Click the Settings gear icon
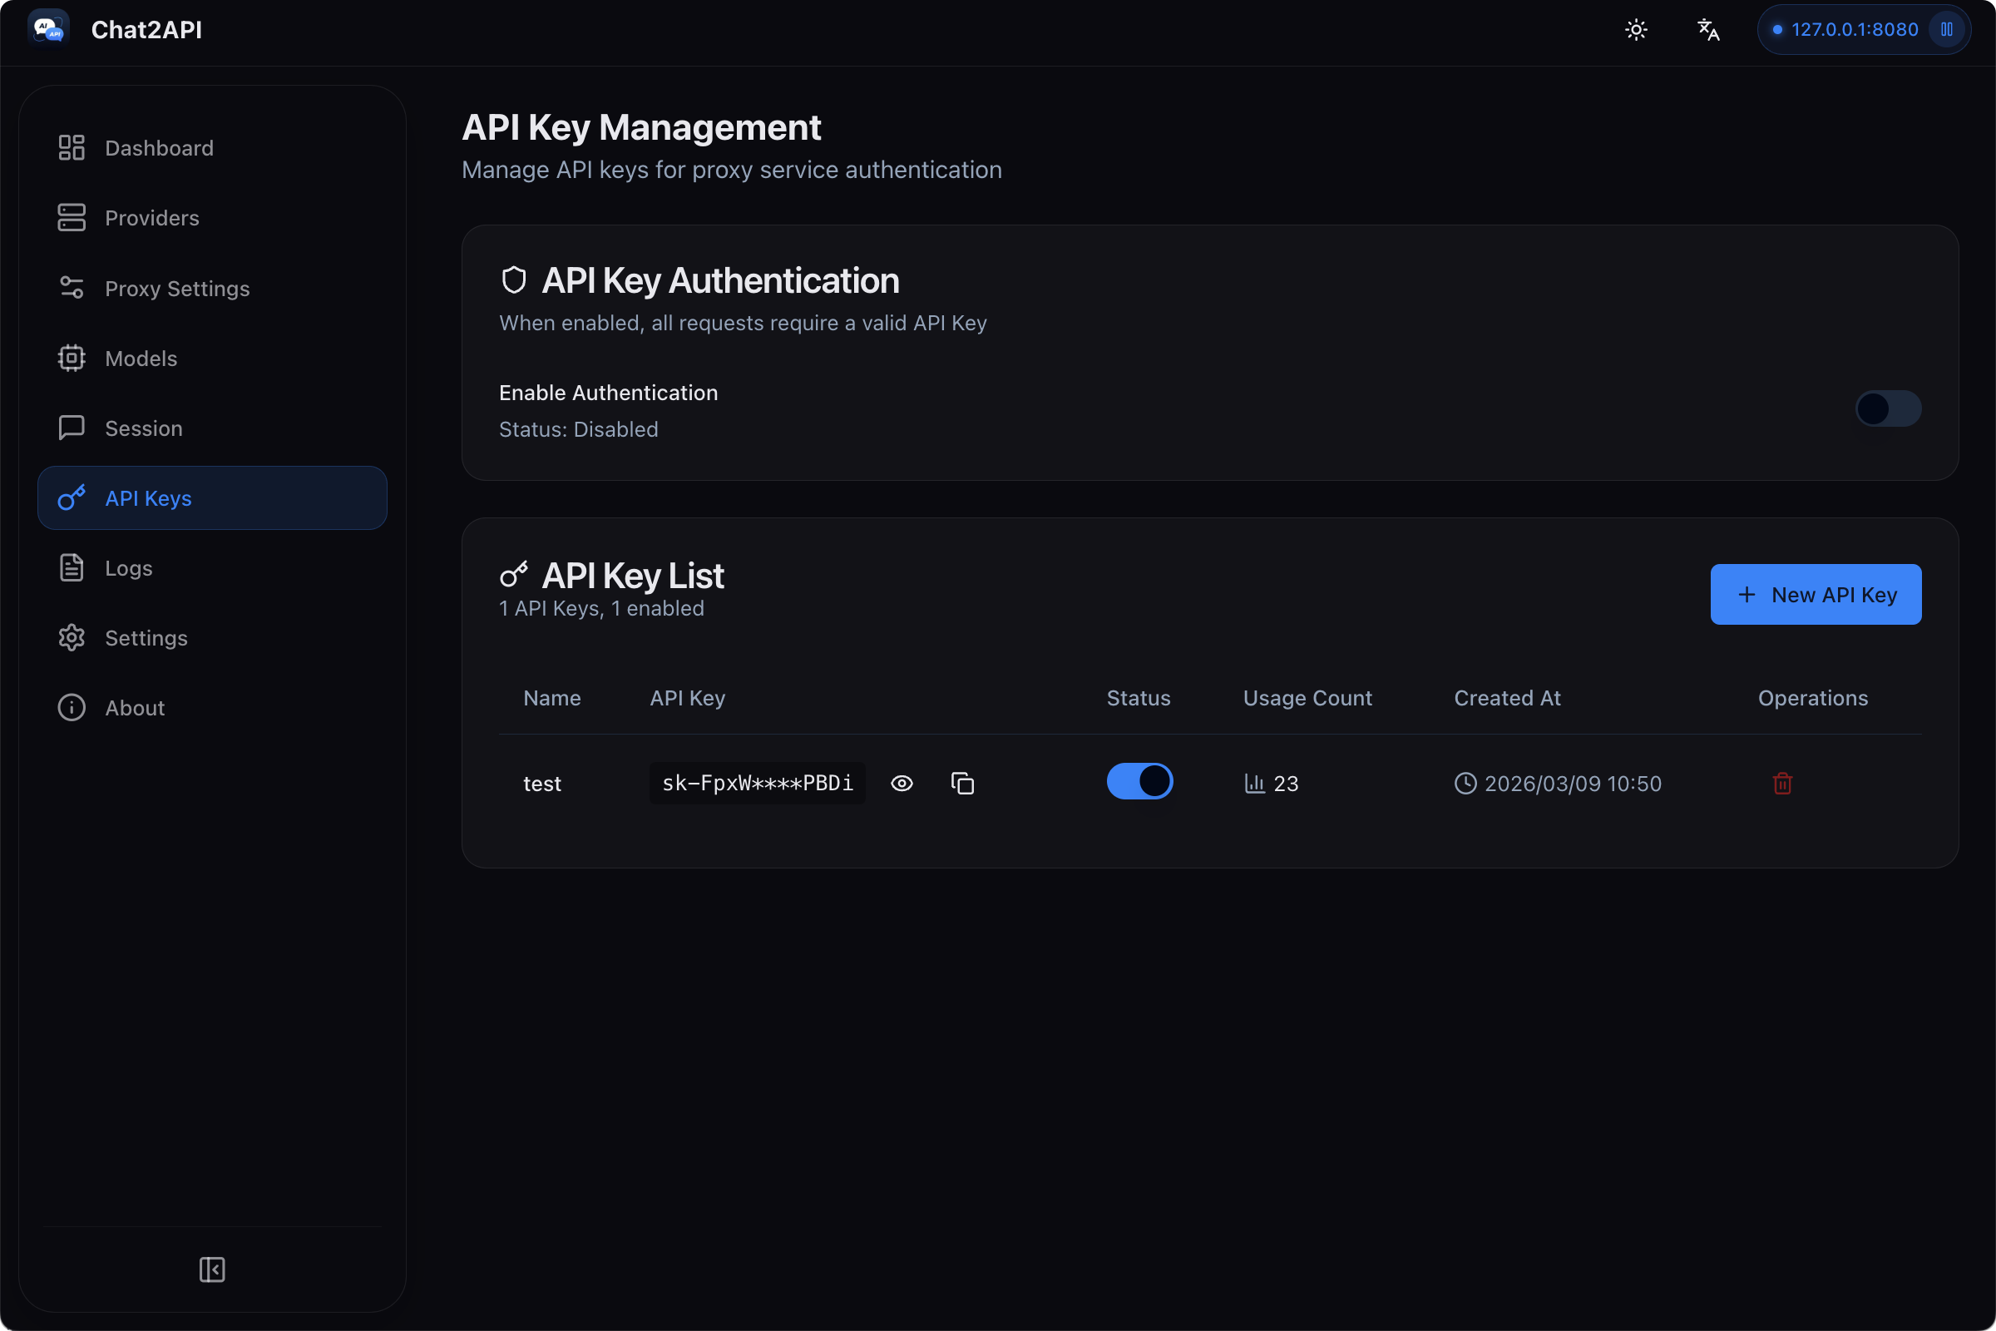This screenshot has width=1996, height=1331. coord(72,637)
